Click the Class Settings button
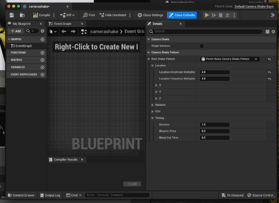 point(150,15)
